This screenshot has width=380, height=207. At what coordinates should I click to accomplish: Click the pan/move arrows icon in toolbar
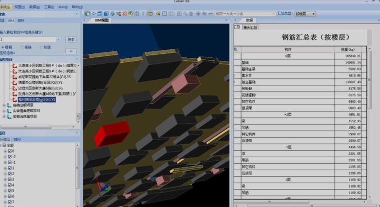(94, 14)
